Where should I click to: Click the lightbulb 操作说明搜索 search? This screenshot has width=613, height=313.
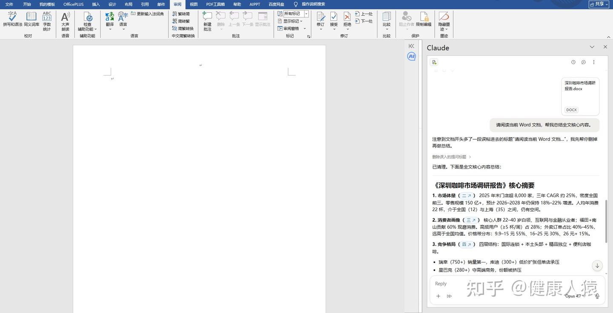click(310, 4)
